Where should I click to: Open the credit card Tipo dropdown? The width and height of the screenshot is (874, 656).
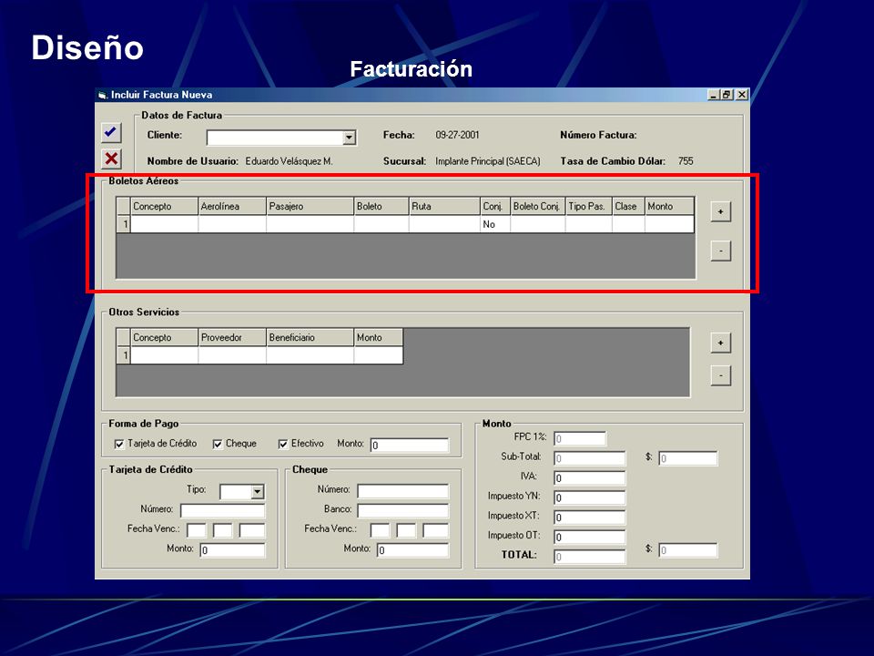(257, 492)
